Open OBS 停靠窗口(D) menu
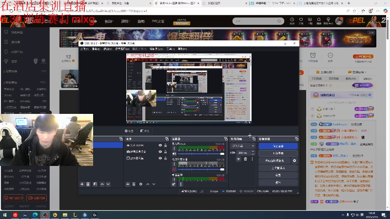The image size is (390, 219). point(122,49)
